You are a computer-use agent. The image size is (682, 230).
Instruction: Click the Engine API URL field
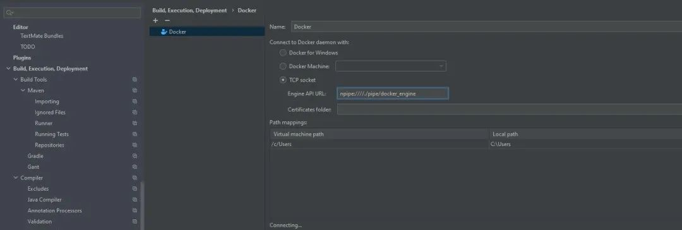tap(393, 94)
